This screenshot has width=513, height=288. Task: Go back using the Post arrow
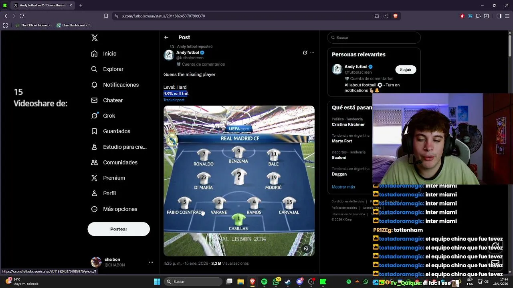pos(166,37)
